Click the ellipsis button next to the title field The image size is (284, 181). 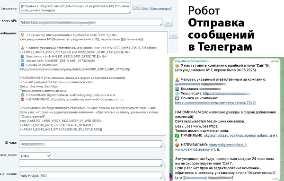pos(137,7)
